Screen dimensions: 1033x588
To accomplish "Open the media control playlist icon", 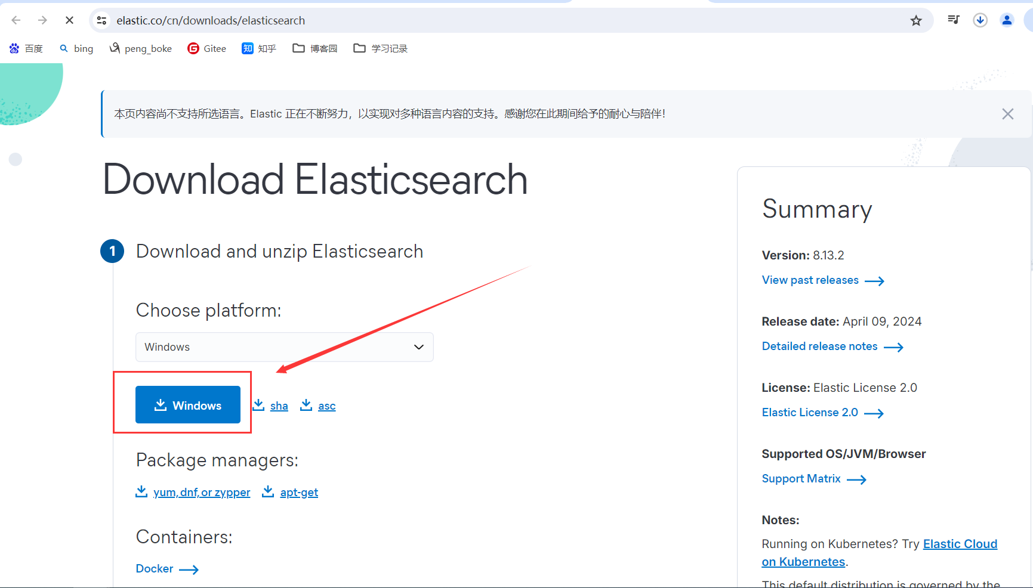I will tap(953, 20).
